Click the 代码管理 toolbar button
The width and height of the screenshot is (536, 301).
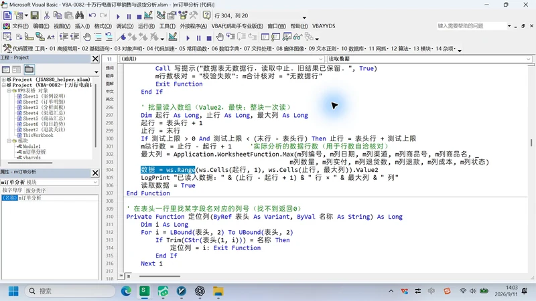click(19, 49)
